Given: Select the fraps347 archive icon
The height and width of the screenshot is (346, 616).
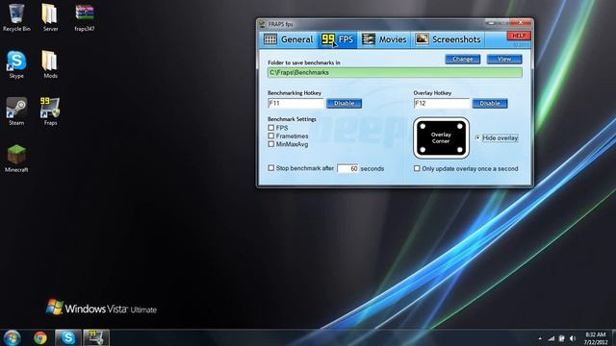Looking at the screenshot, I should [x=85, y=17].
